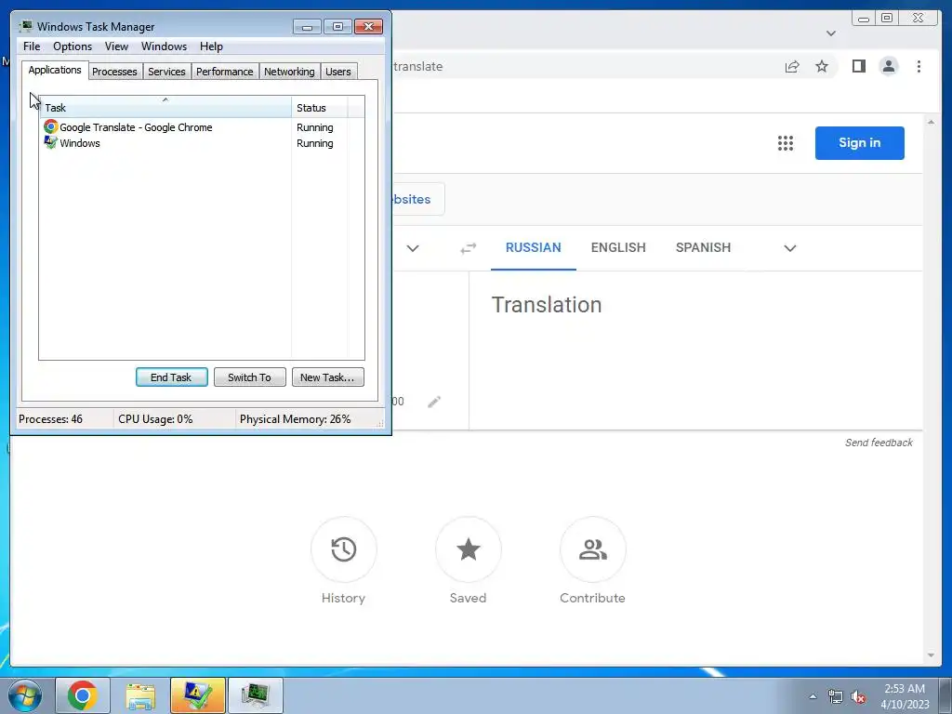Select SPANISH as target language
952x714 pixels.
point(703,247)
